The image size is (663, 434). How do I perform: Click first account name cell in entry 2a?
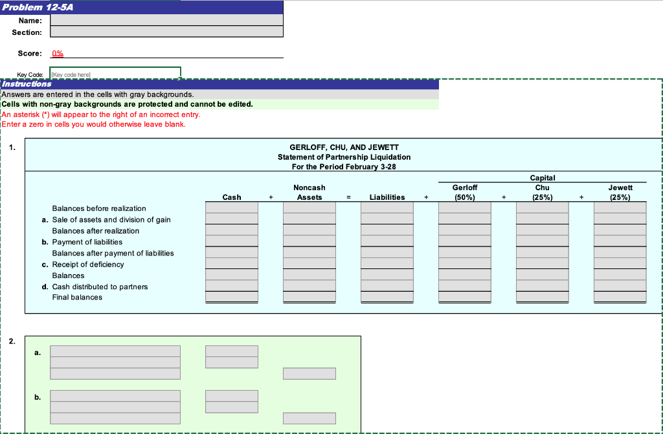click(x=115, y=351)
